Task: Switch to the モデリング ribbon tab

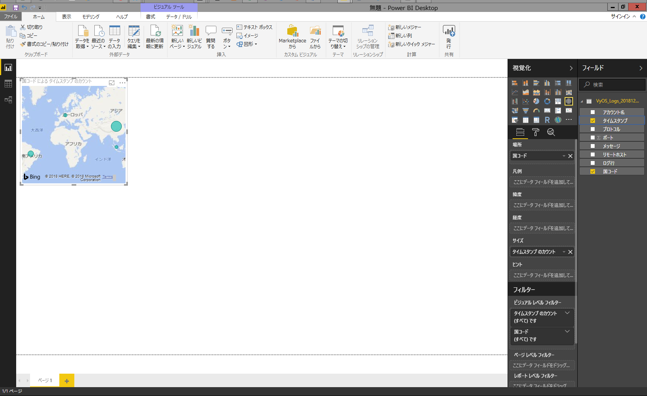Action: [91, 17]
